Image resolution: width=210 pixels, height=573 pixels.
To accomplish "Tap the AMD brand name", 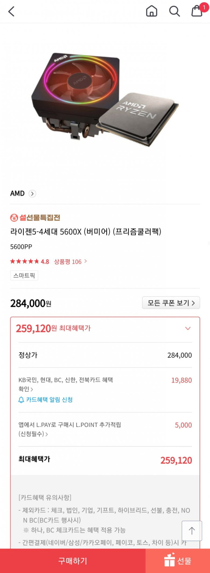I will pos(17,193).
